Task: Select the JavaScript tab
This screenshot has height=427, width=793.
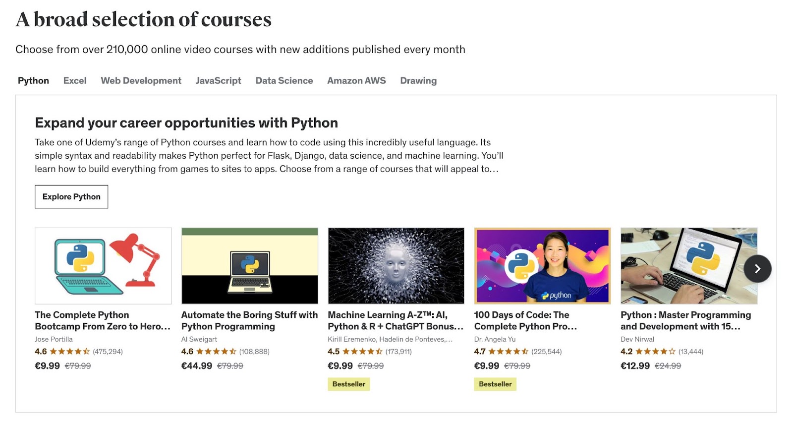Action: [x=219, y=80]
